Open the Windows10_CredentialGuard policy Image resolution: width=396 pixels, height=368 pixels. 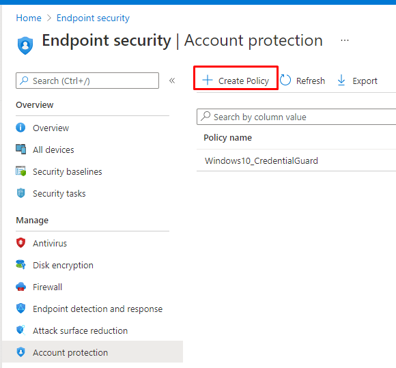pos(261,160)
